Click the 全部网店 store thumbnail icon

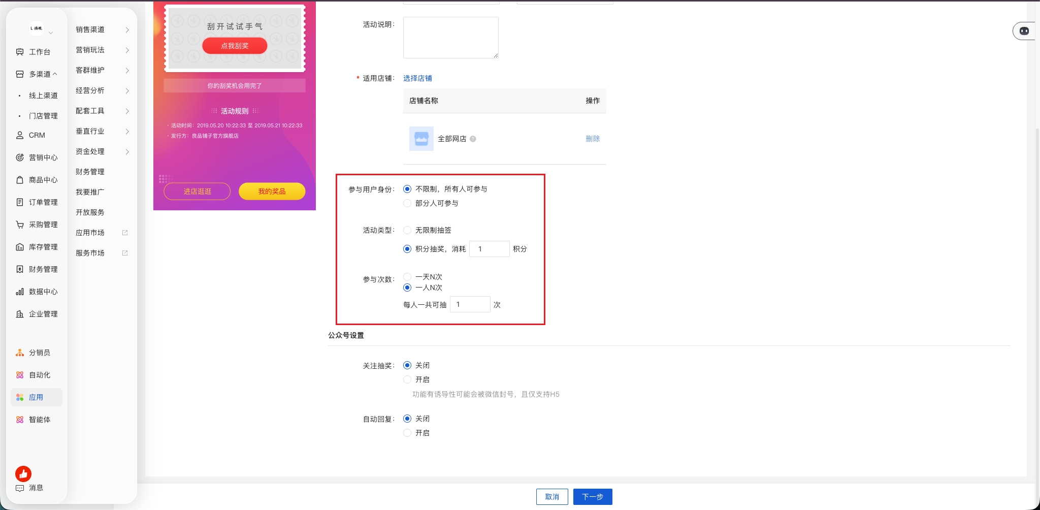[x=421, y=139]
